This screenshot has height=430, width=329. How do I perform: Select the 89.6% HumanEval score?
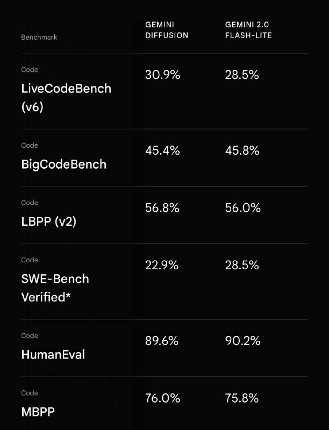162,341
